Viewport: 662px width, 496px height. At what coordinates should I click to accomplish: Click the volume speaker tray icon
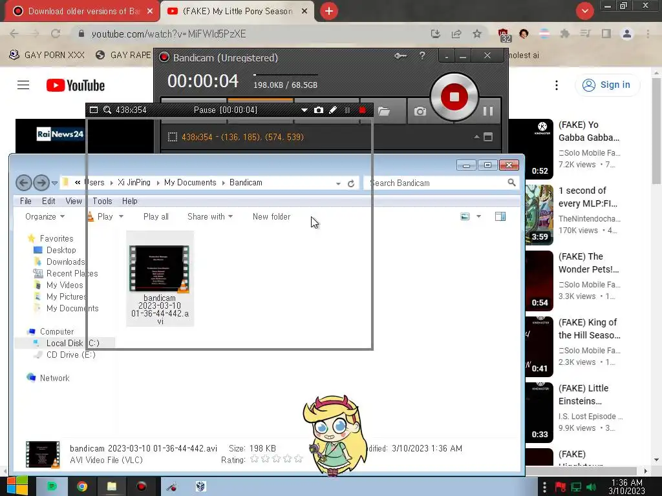[x=591, y=487]
